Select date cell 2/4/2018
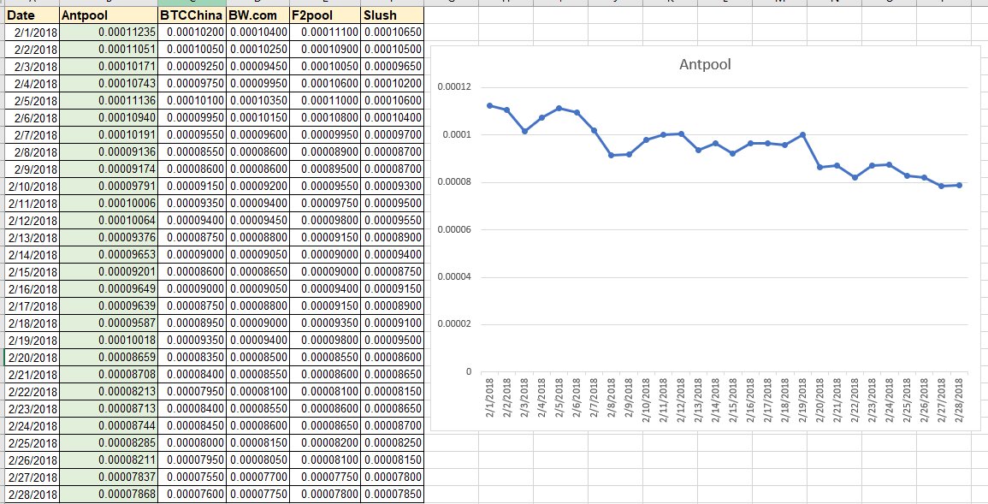The height and width of the screenshot is (504, 988). (x=32, y=83)
